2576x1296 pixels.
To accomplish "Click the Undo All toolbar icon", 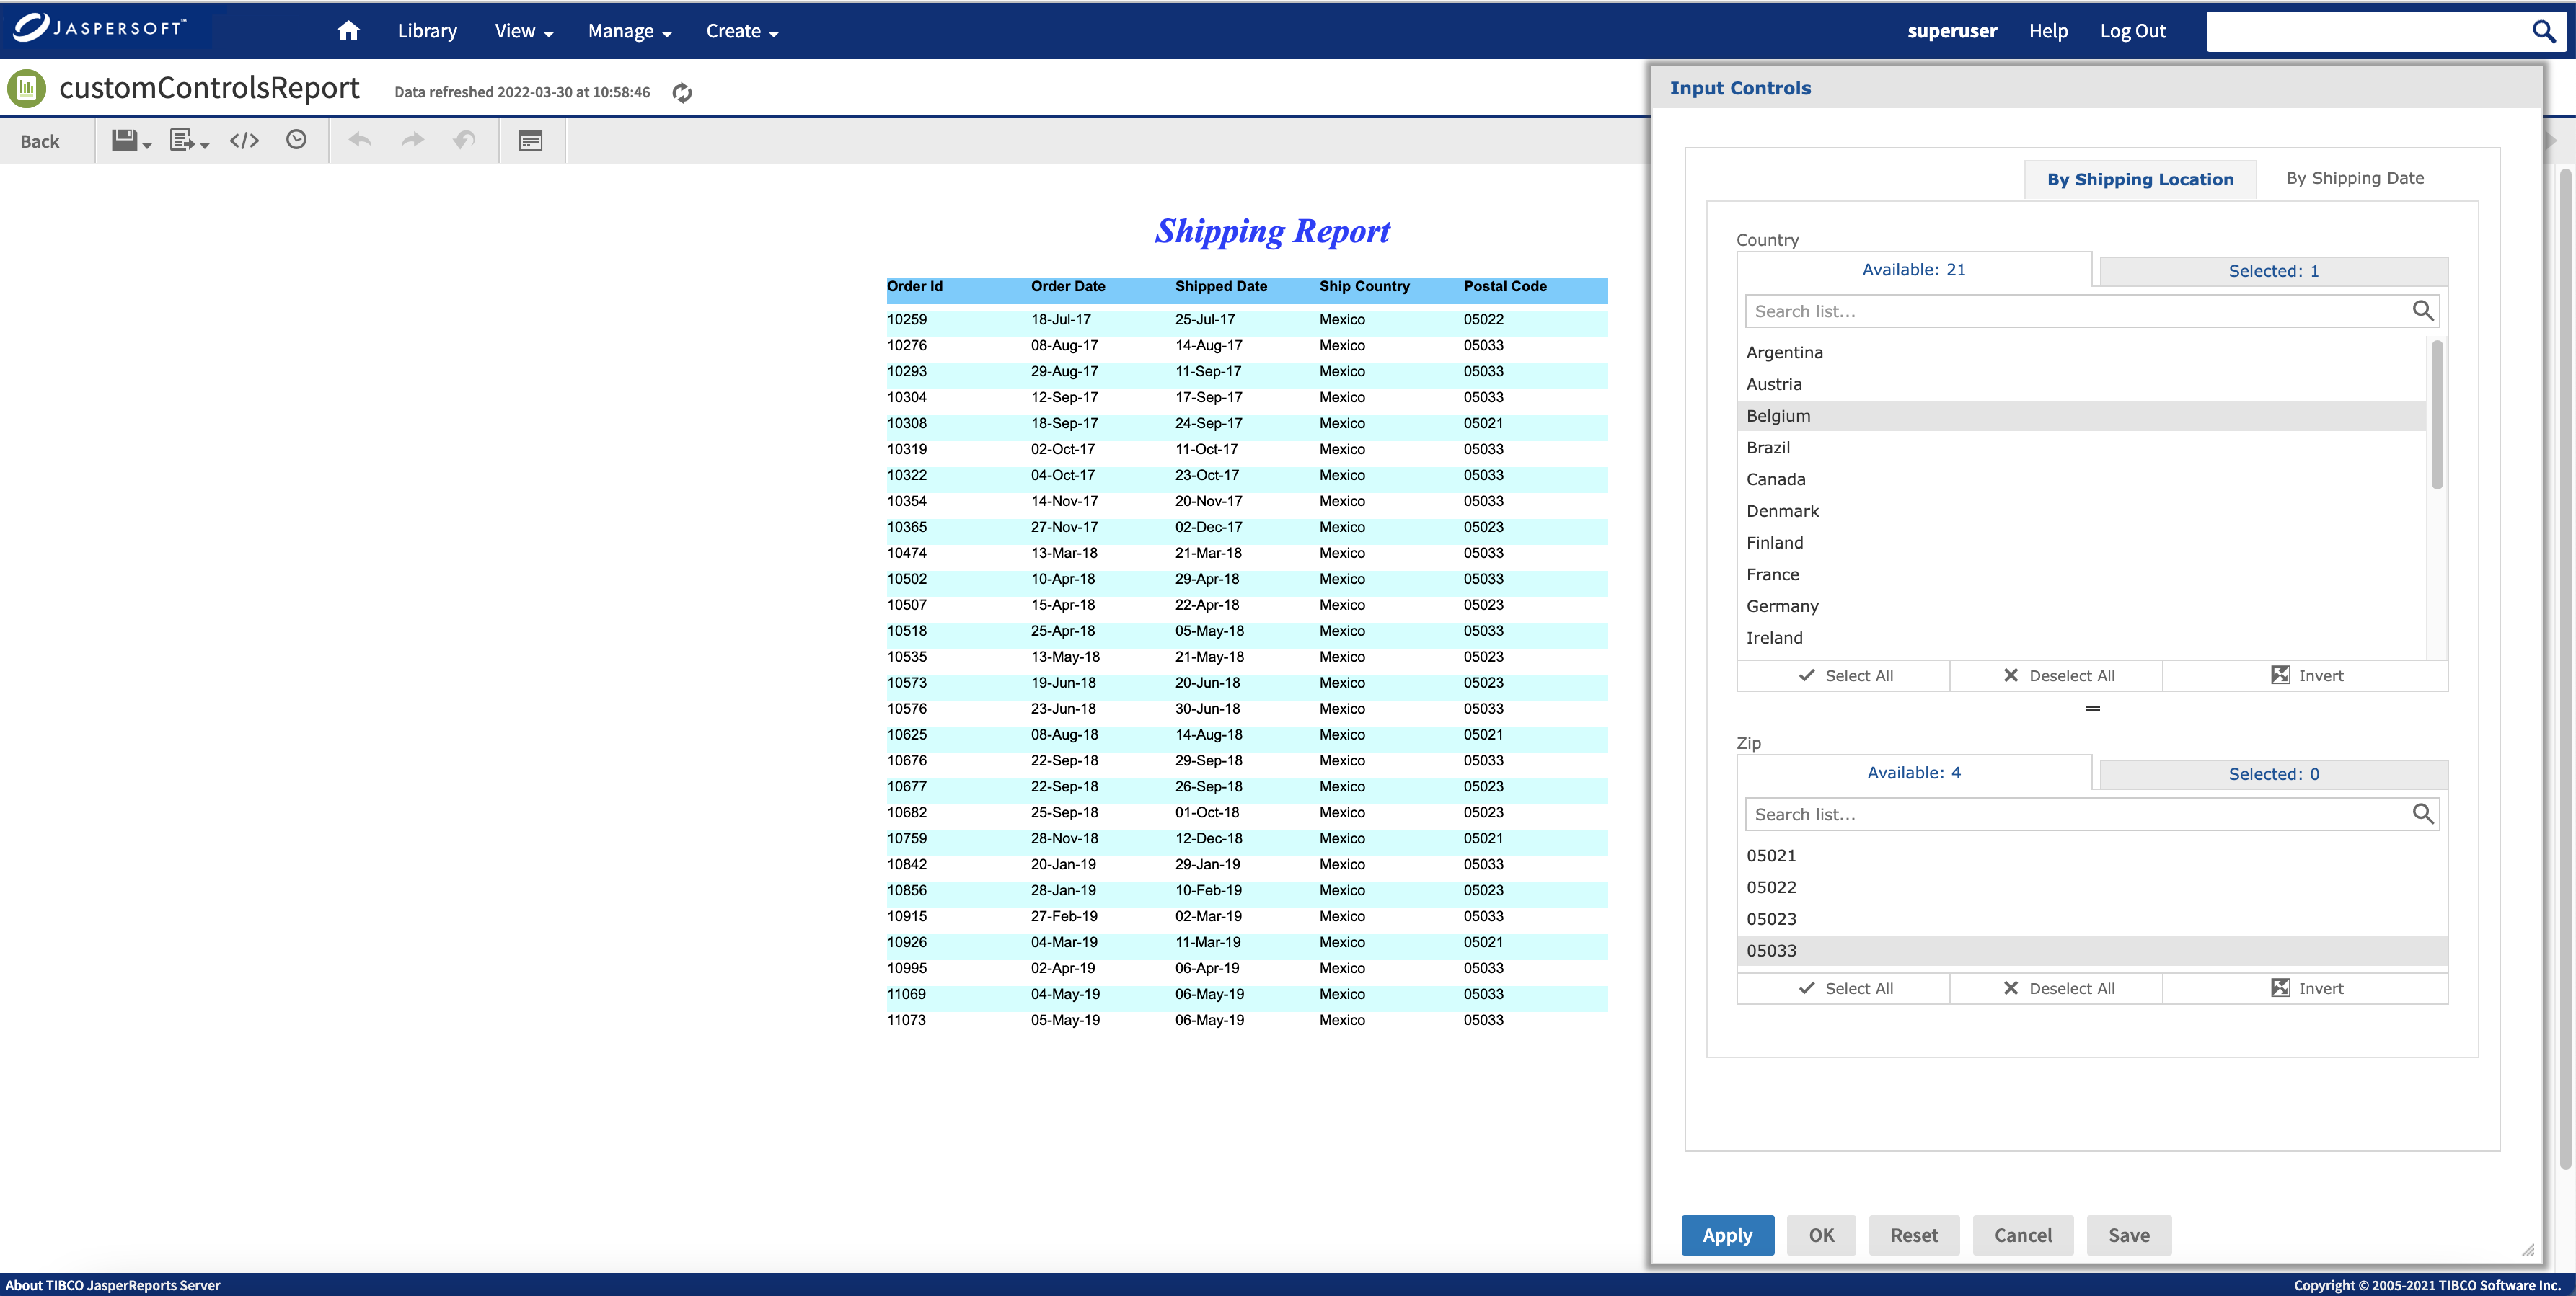I will [464, 140].
